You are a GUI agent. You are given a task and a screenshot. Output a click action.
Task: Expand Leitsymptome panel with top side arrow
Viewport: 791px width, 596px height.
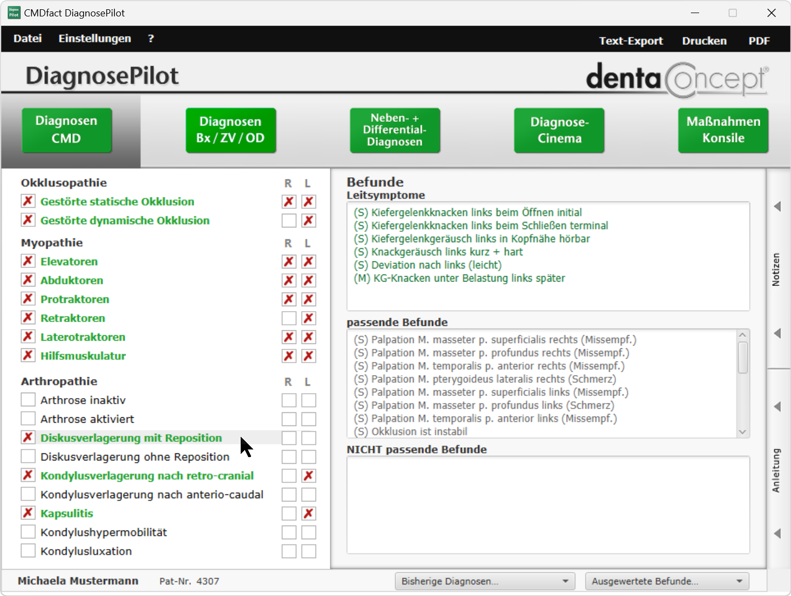coord(777,207)
